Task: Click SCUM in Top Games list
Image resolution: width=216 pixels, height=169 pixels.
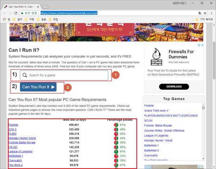Action: pyautogui.click(x=148, y=120)
